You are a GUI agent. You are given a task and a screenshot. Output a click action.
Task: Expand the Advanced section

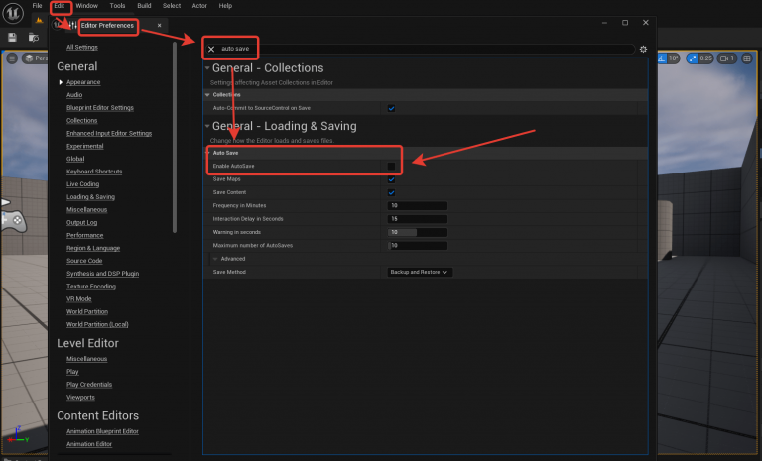[214, 258]
